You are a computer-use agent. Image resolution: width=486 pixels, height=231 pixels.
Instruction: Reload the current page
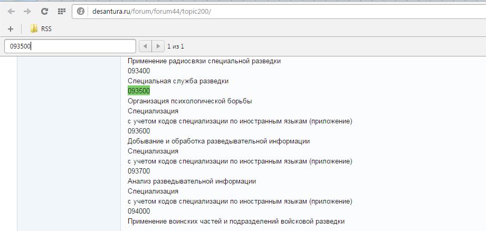point(44,11)
